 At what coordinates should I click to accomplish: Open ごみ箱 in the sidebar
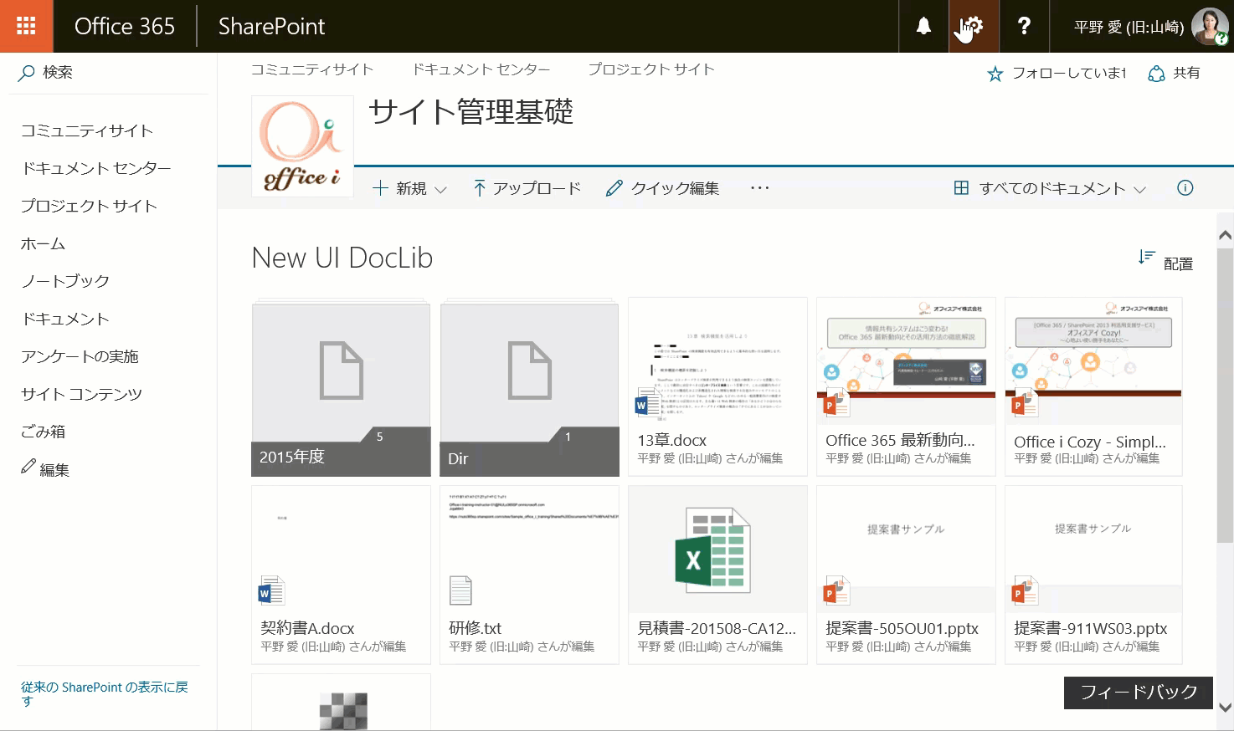coord(43,432)
